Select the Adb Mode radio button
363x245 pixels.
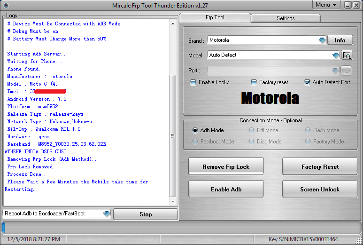coord(195,130)
